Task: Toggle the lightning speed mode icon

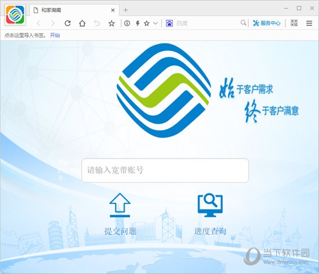Action: [137, 23]
